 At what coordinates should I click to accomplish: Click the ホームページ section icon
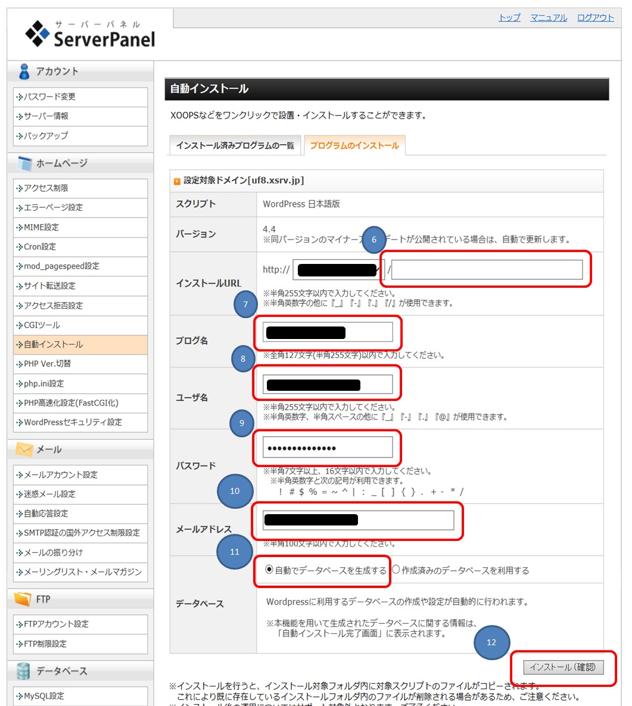[24, 163]
